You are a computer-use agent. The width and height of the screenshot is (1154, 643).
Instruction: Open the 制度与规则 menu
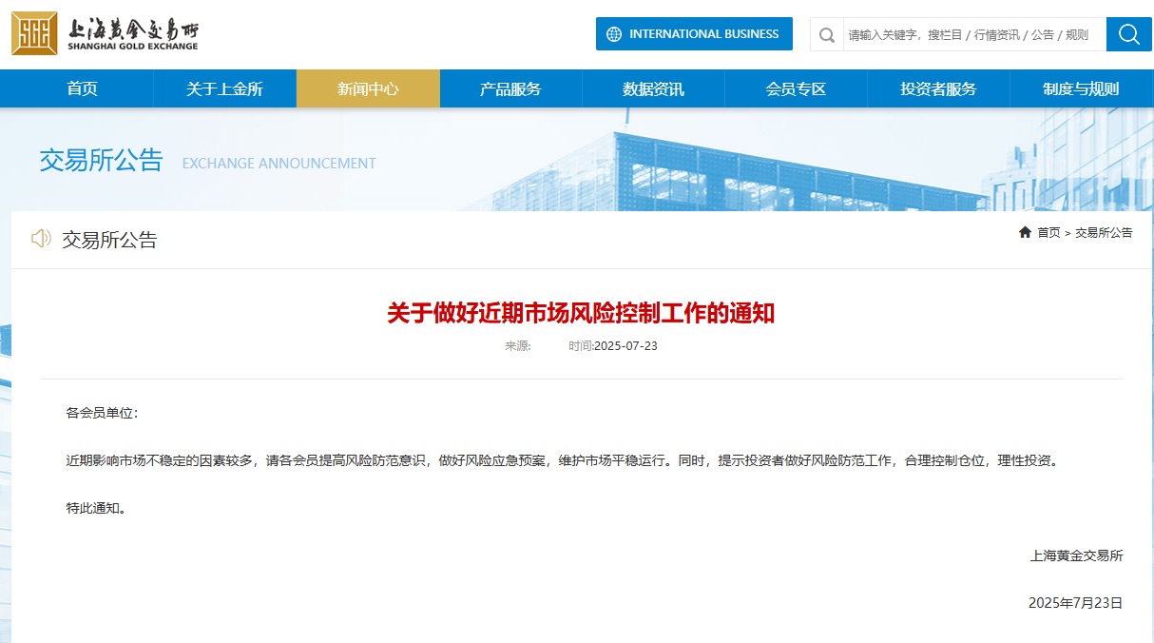click(1081, 89)
